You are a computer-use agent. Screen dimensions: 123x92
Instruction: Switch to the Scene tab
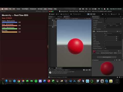[60, 17]
